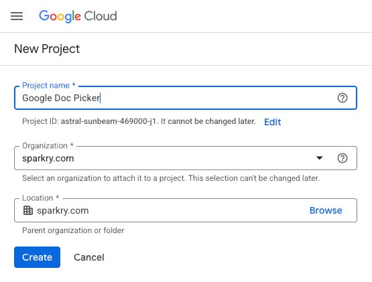This screenshot has height=282, width=372.
Task: Open help for Project name field
Action: tap(343, 98)
